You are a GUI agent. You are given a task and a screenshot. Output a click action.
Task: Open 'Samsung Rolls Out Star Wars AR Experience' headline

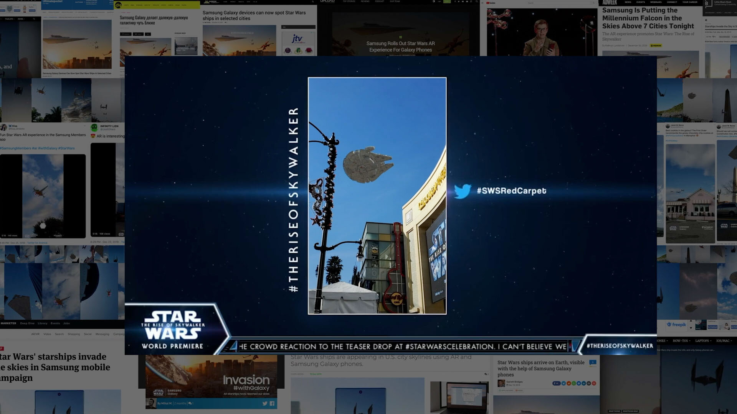coord(400,47)
